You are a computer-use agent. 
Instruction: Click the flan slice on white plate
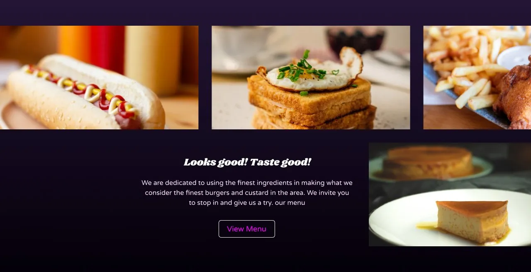472,222
